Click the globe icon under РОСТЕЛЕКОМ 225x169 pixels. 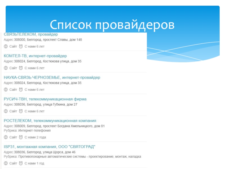click(6, 137)
